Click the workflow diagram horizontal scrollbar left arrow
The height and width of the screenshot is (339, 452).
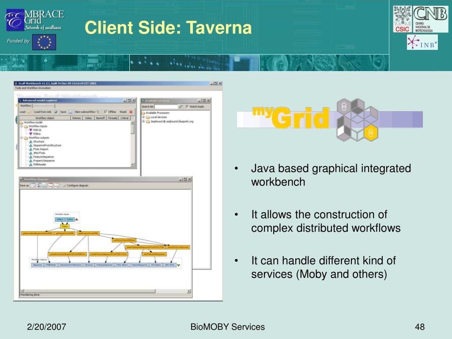22,291
